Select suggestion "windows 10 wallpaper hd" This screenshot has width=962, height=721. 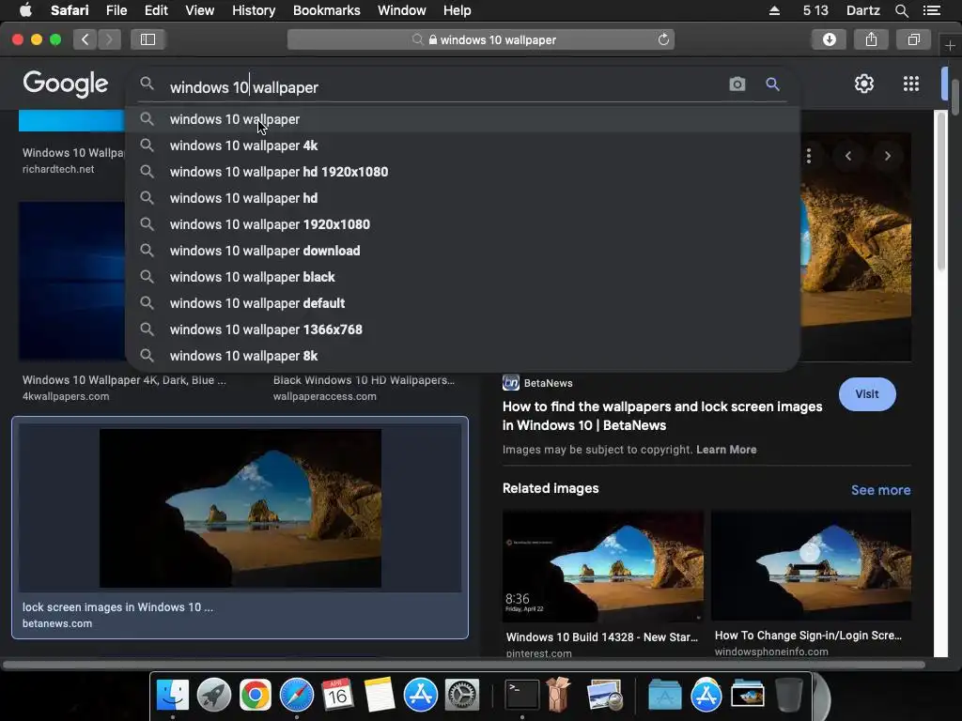(x=462, y=198)
